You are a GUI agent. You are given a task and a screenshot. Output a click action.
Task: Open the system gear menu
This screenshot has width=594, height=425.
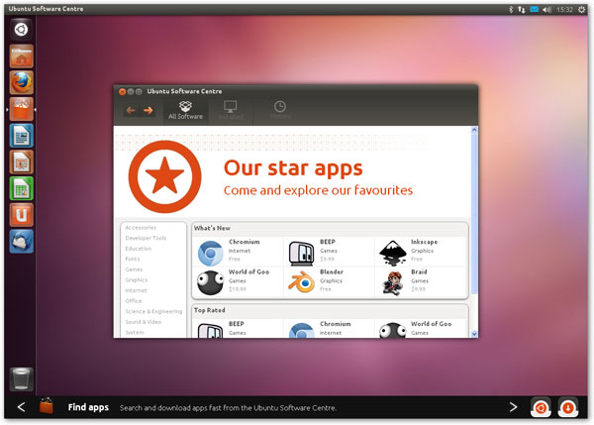(x=581, y=10)
